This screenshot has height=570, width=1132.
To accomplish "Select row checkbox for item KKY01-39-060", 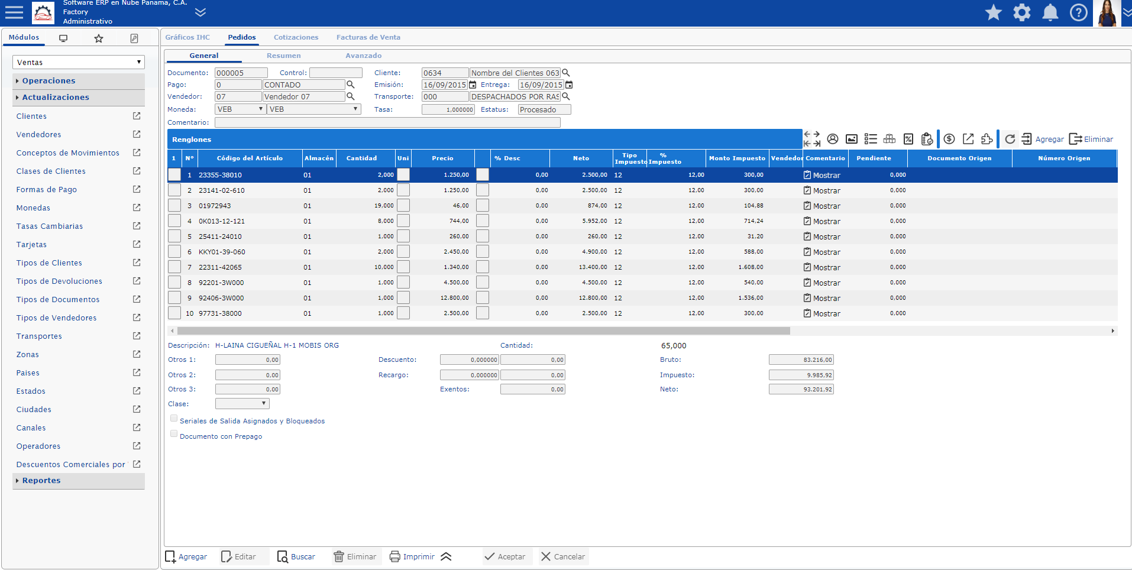I will click(x=174, y=251).
